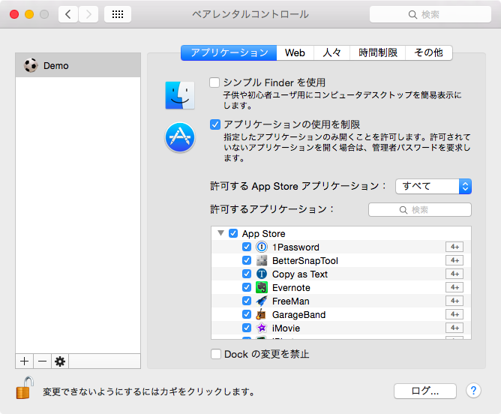Image resolution: width=501 pixels, height=414 pixels.
Task: Click the iMovie star icon
Action: [261, 328]
